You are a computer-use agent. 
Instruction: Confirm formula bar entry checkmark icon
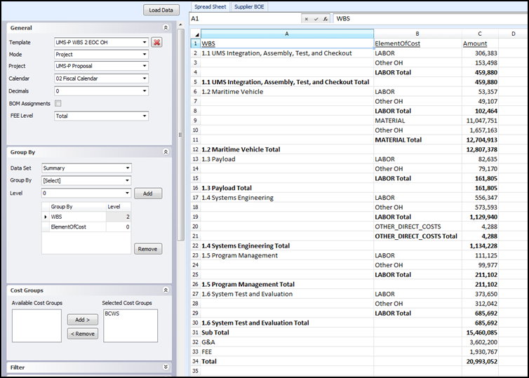pyautogui.click(x=316, y=19)
